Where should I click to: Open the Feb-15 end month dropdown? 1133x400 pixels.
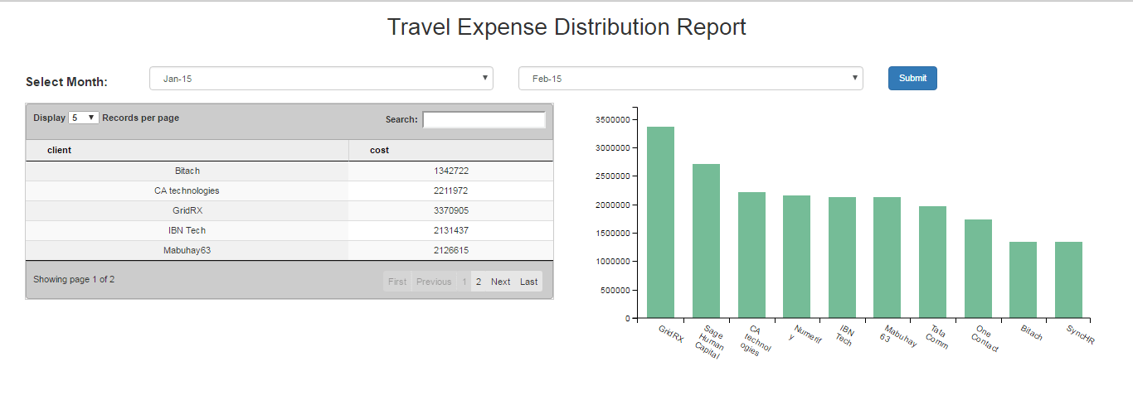pyautogui.click(x=690, y=79)
